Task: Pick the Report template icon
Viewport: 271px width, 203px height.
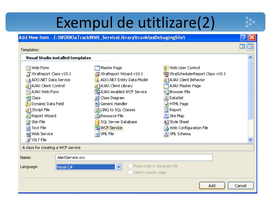Action: [166, 110]
